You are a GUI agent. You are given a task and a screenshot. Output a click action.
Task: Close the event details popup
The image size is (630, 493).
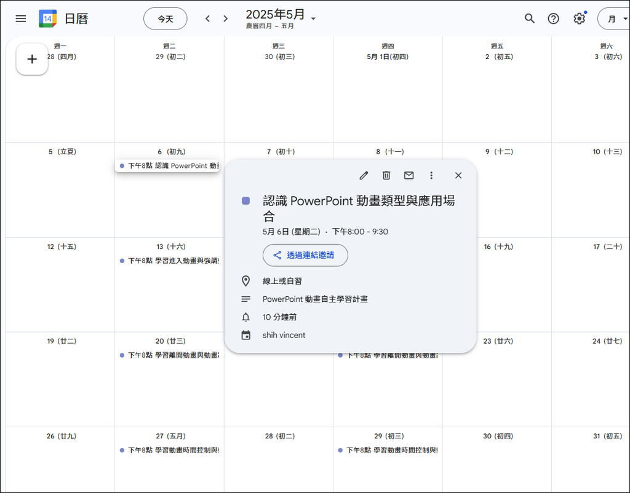pos(458,175)
